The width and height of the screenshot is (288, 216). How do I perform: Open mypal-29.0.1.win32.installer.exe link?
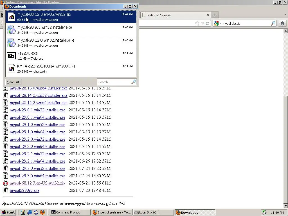[37, 110]
